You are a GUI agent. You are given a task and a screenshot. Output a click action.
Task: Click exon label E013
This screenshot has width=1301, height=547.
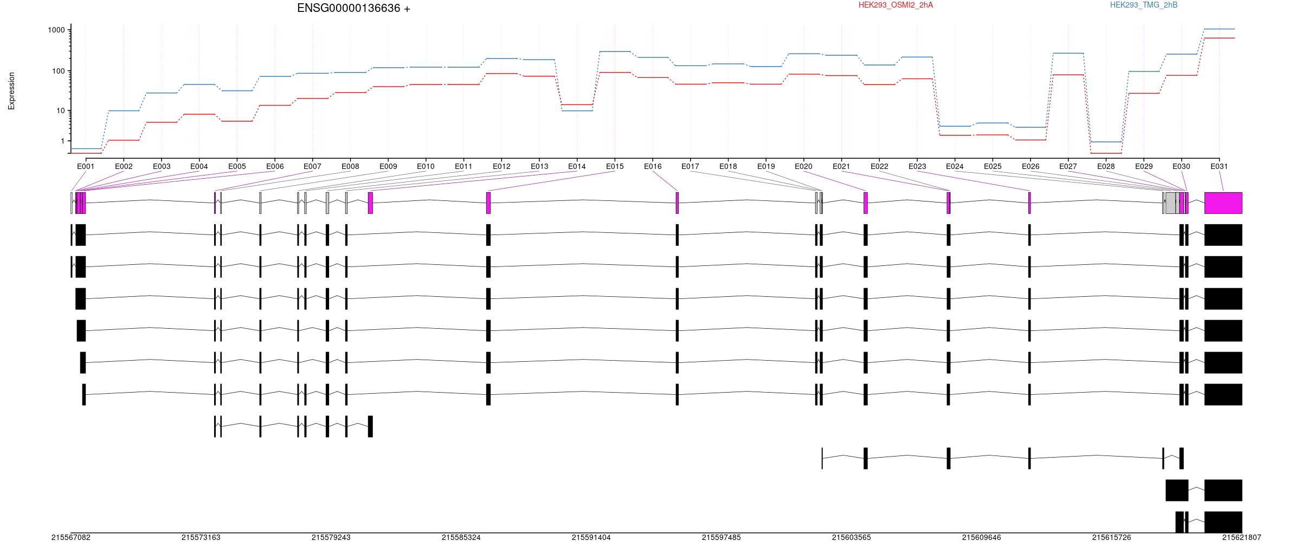539,166
